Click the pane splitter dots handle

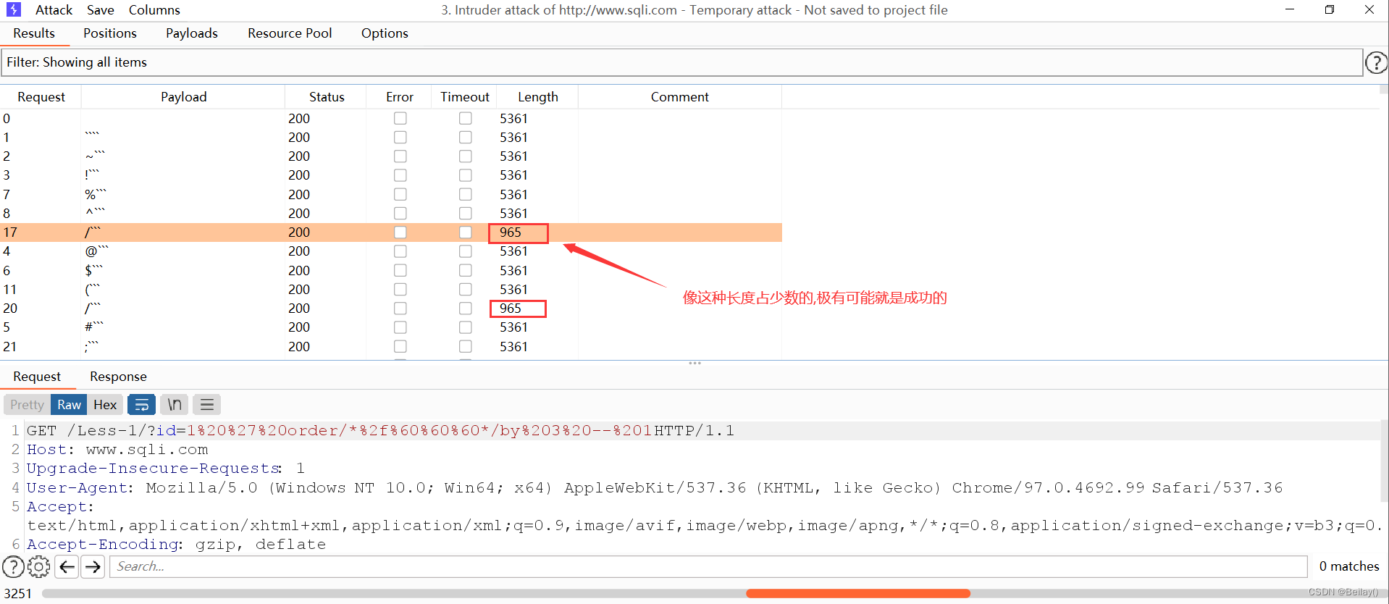click(x=694, y=363)
